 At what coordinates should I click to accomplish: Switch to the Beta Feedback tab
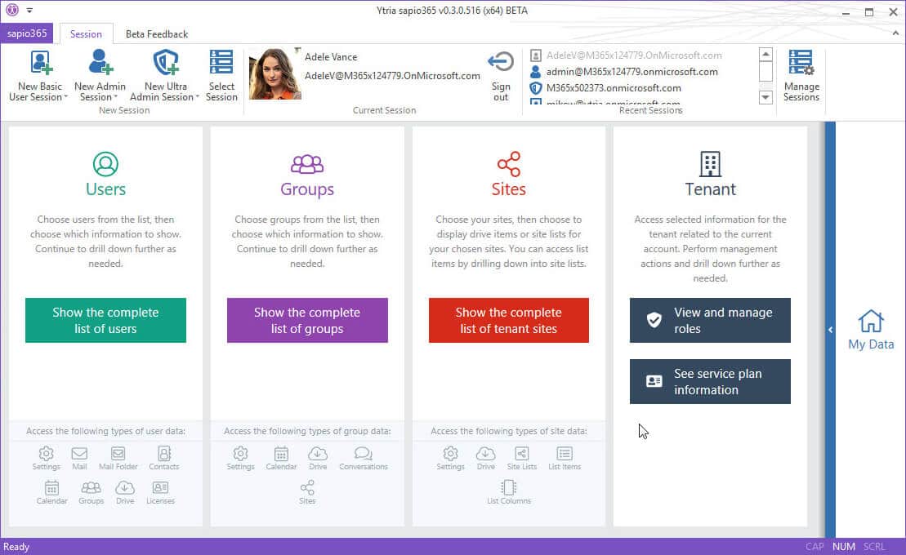[157, 34]
